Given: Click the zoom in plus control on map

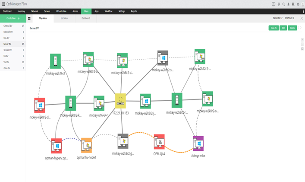Looking at the screenshot, I should 302,40.
